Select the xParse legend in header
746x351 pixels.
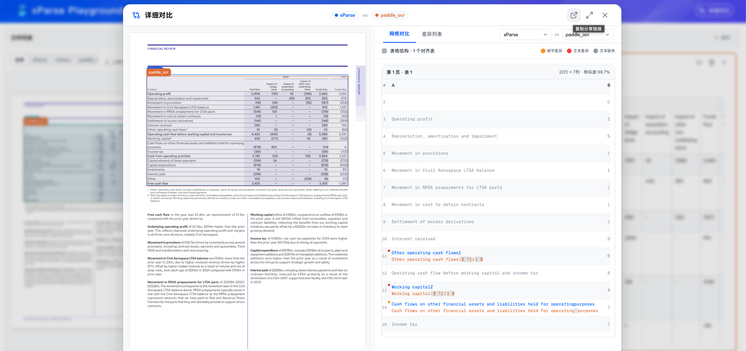point(345,15)
